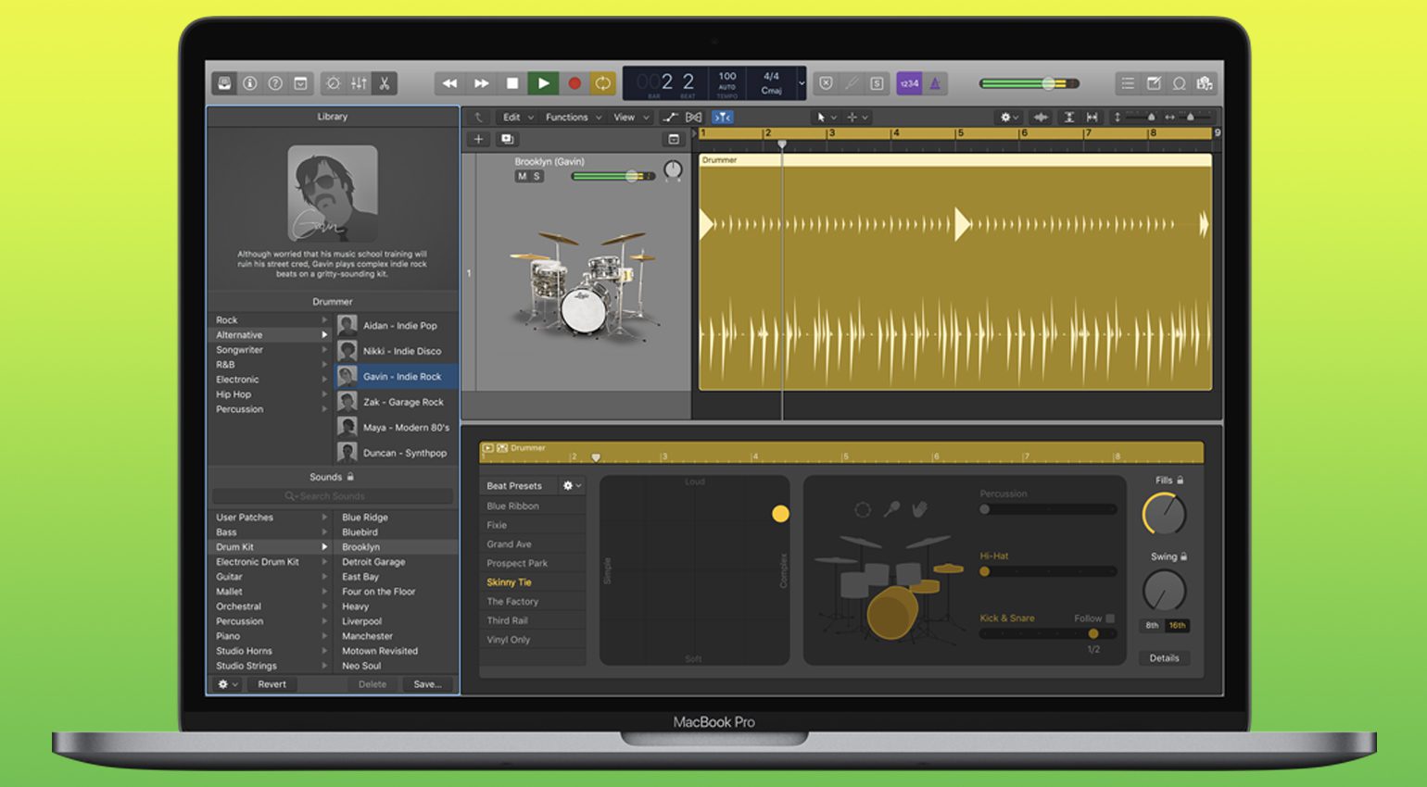This screenshot has height=787, width=1427.
Task: Click the Search Sounds field
Action: pos(332,496)
